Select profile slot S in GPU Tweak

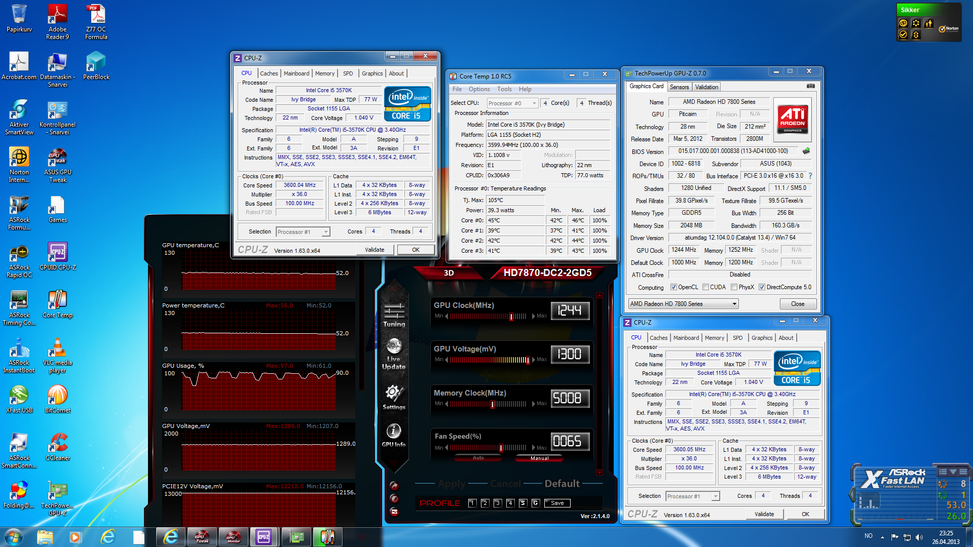coord(523,503)
